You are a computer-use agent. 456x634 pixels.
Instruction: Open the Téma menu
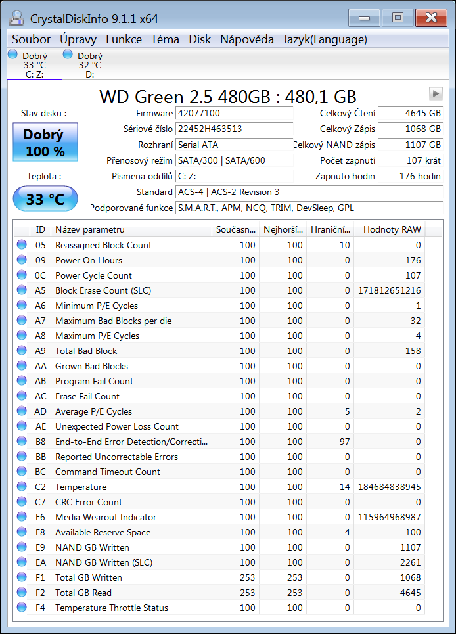click(165, 39)
